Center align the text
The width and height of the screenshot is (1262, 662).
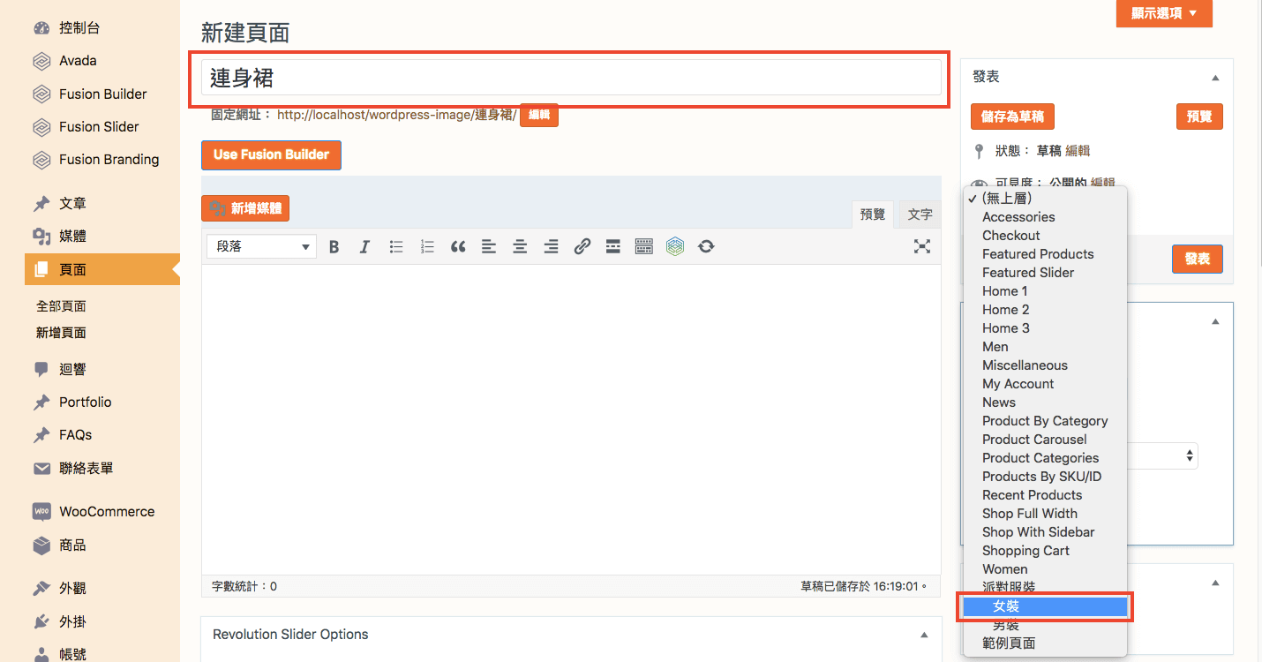click(520, 247)
